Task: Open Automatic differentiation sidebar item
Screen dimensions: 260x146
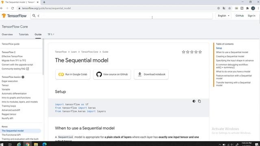Action: (x=14, y=94)
